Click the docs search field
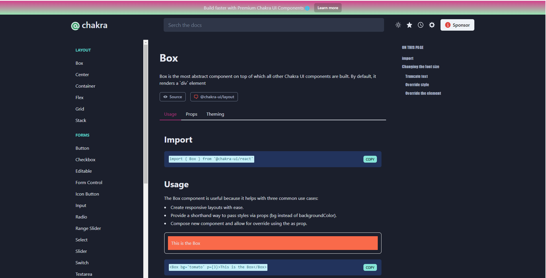546x278 pixels. tap(273, 25)
